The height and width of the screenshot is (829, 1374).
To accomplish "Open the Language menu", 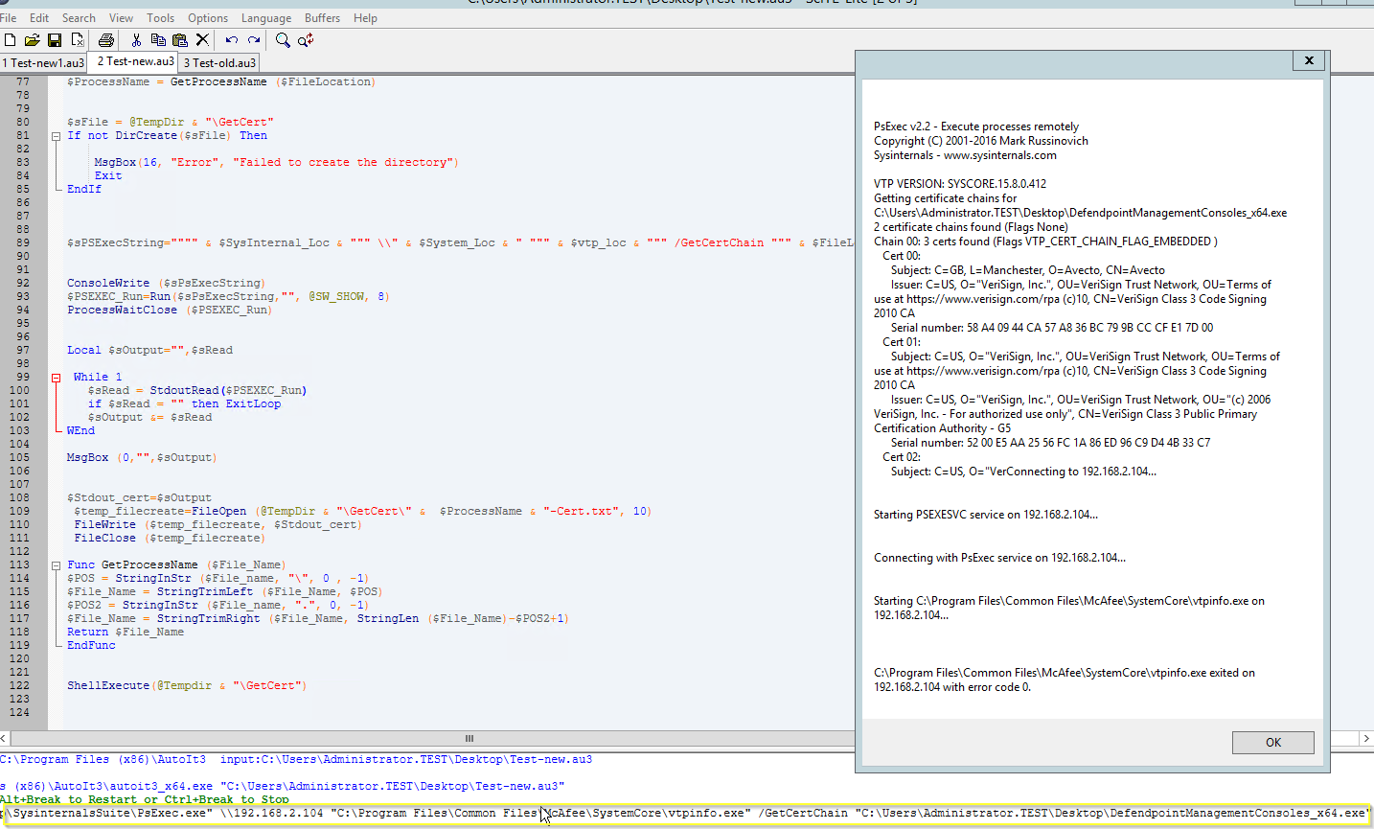I will (x=266, y=18).
